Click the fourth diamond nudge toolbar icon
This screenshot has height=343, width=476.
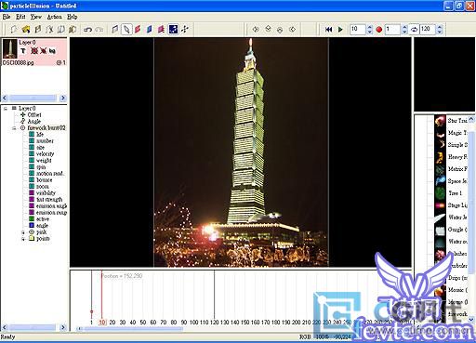[292, 29]
